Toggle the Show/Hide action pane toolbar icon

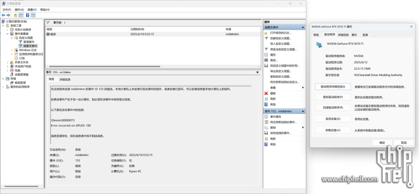pos(33,15)
